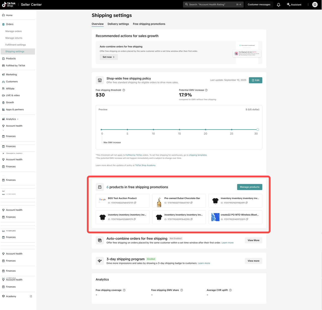
Task: Open the AI Assistant sparkle icon
Action: click(x=288, y=5)
